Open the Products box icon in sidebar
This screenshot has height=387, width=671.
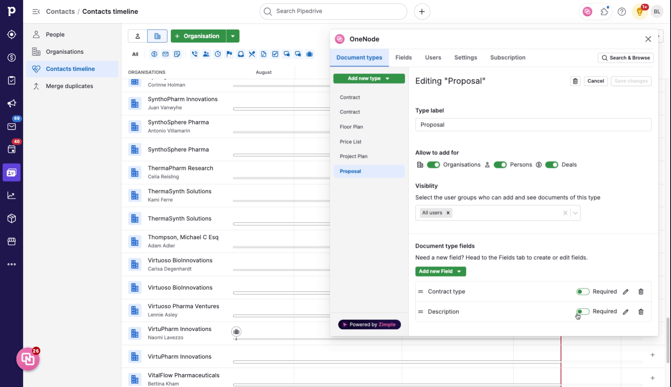[x=12, y=219]
